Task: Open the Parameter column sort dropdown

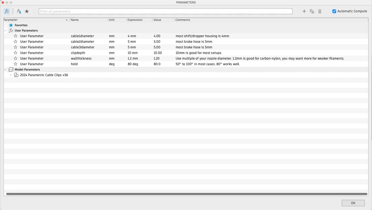Action: 66,20
